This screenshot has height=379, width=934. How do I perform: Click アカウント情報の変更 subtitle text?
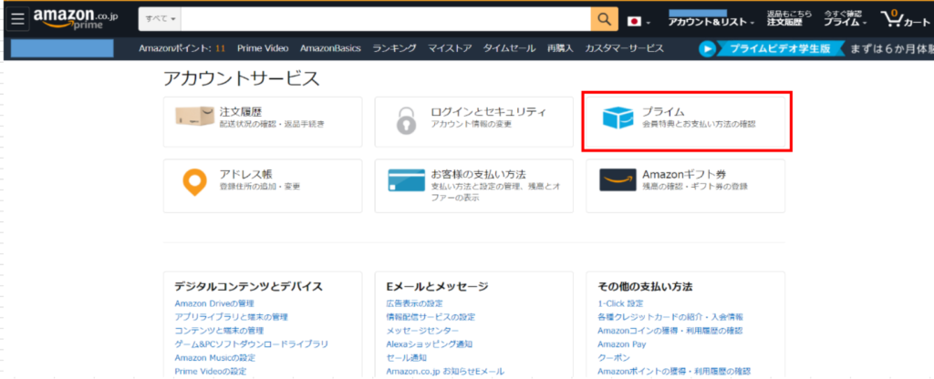(472, 124)
